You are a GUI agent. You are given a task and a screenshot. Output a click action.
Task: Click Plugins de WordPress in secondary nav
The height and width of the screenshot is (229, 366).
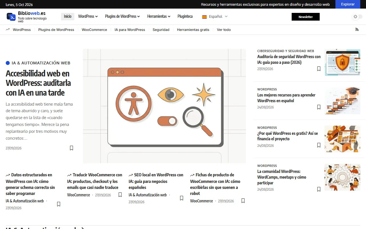pos(56,29)
